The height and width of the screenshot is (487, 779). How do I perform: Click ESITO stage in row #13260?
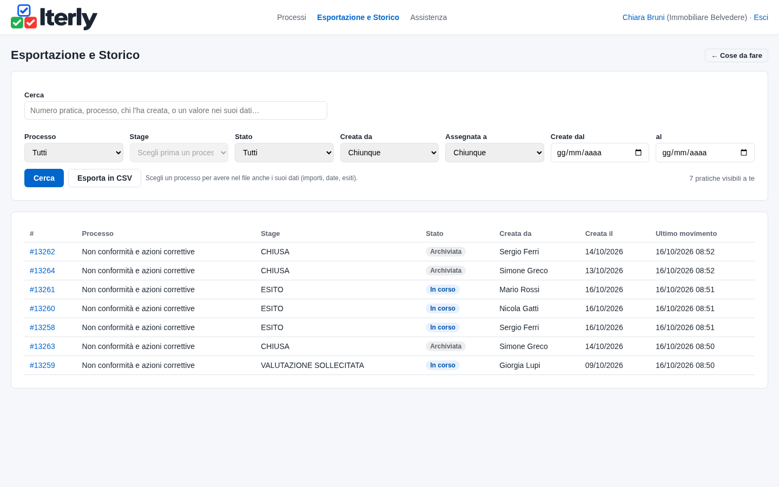click(x=272, y=308)
